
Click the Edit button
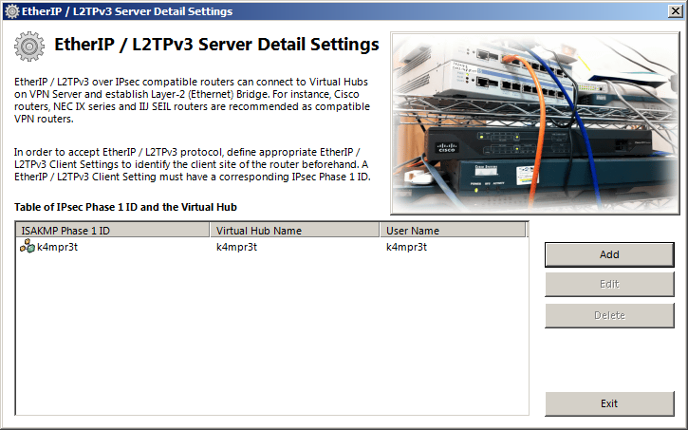coord(609,285)
